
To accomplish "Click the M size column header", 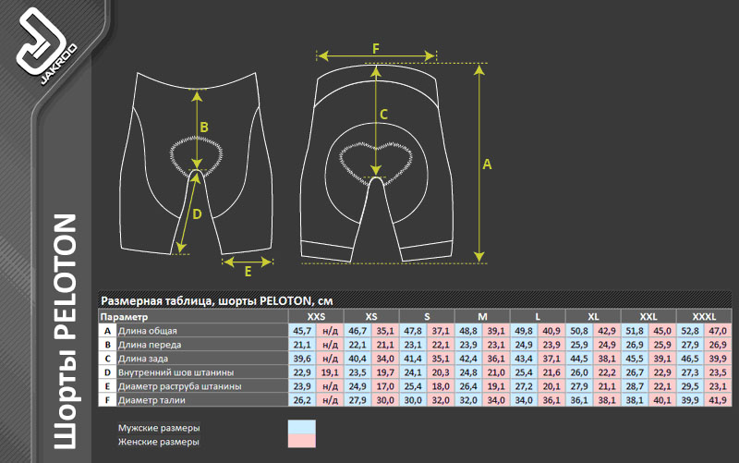I will point(482,316).
